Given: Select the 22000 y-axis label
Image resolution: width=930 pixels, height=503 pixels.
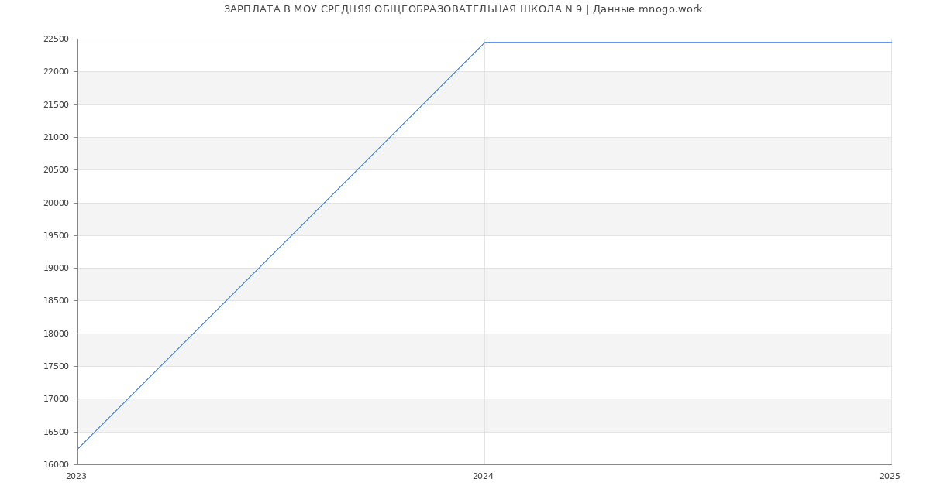Looking at the screenshot, I should point(57,72).
